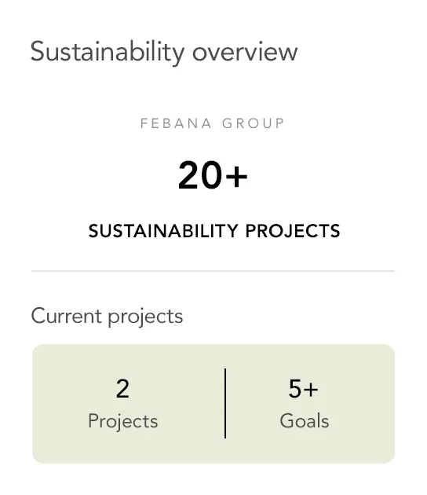Viewport: 427px width, 495px height.
Task: Click the vertical divider between Projects and Goals
Action: [225, 403]
